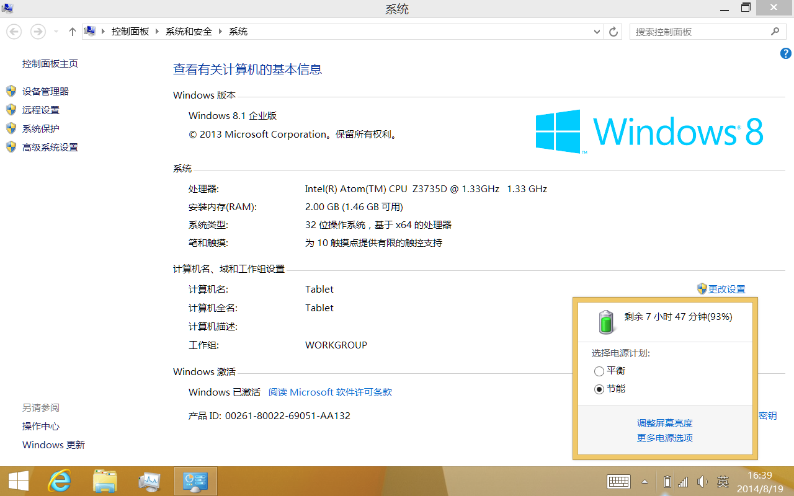Screen dimensions: 794x496
Task: Open 控制面板主页 link
Action: (50, 64)
